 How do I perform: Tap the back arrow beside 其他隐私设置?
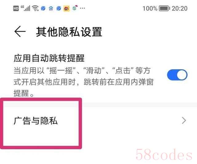(x=20, y=31)
